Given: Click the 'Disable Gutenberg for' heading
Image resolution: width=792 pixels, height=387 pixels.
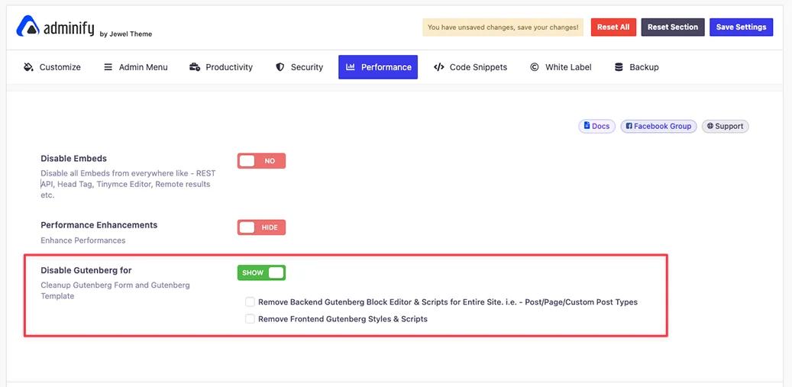Looking at the screenshot, I should (86, 270).
